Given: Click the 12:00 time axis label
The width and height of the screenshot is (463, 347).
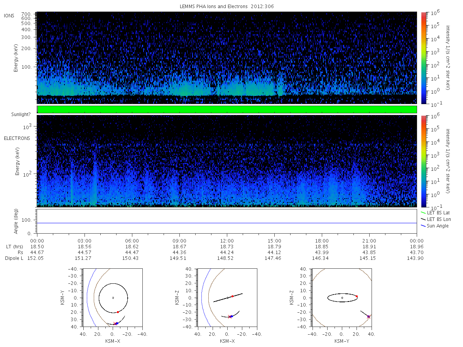Looking at the screenshot, I should 227,240.
